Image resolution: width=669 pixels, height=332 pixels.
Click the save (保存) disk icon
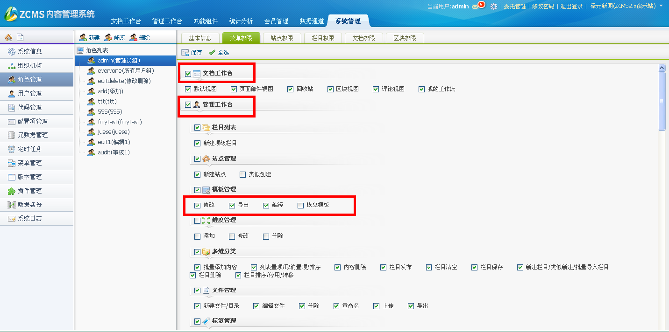(x=185, y=53)
